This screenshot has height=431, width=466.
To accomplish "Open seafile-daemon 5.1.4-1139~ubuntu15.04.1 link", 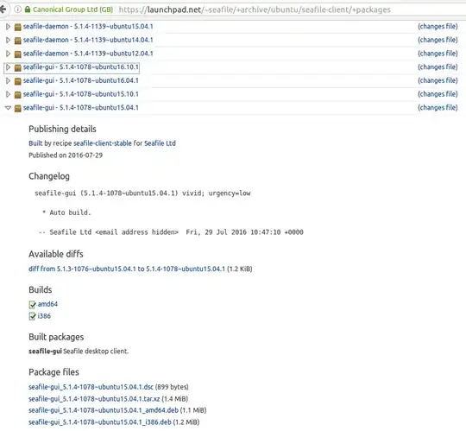I will [x=88, y=27].
